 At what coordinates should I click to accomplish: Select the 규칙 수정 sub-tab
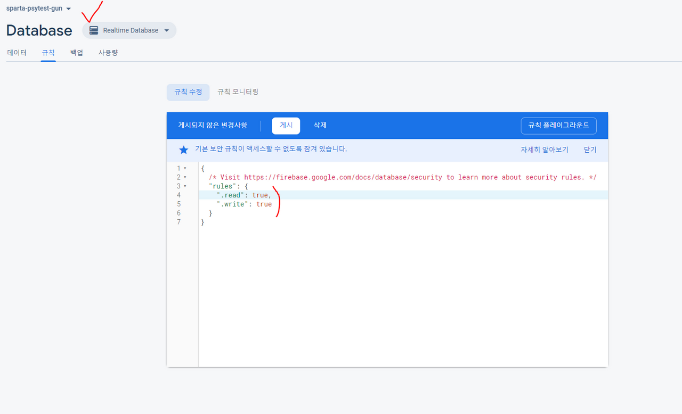click(188, 92)
